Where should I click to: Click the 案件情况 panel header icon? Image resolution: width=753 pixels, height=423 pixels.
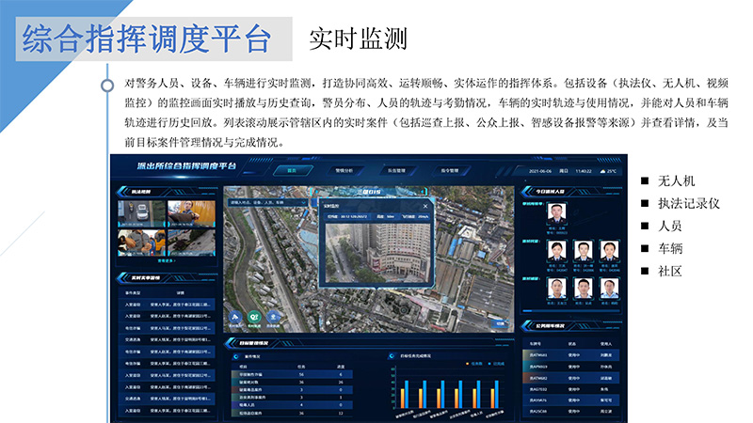(x=235, y=356)
